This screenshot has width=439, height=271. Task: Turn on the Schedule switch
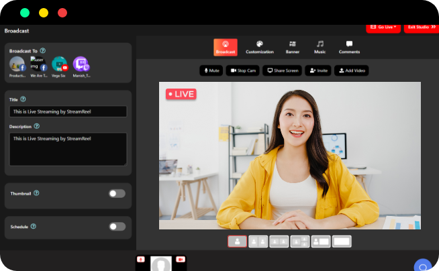click(x=117, y=227)
